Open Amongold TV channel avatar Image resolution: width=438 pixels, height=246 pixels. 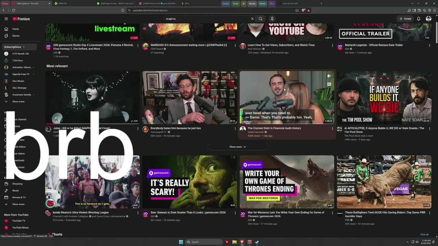(145, 129)
